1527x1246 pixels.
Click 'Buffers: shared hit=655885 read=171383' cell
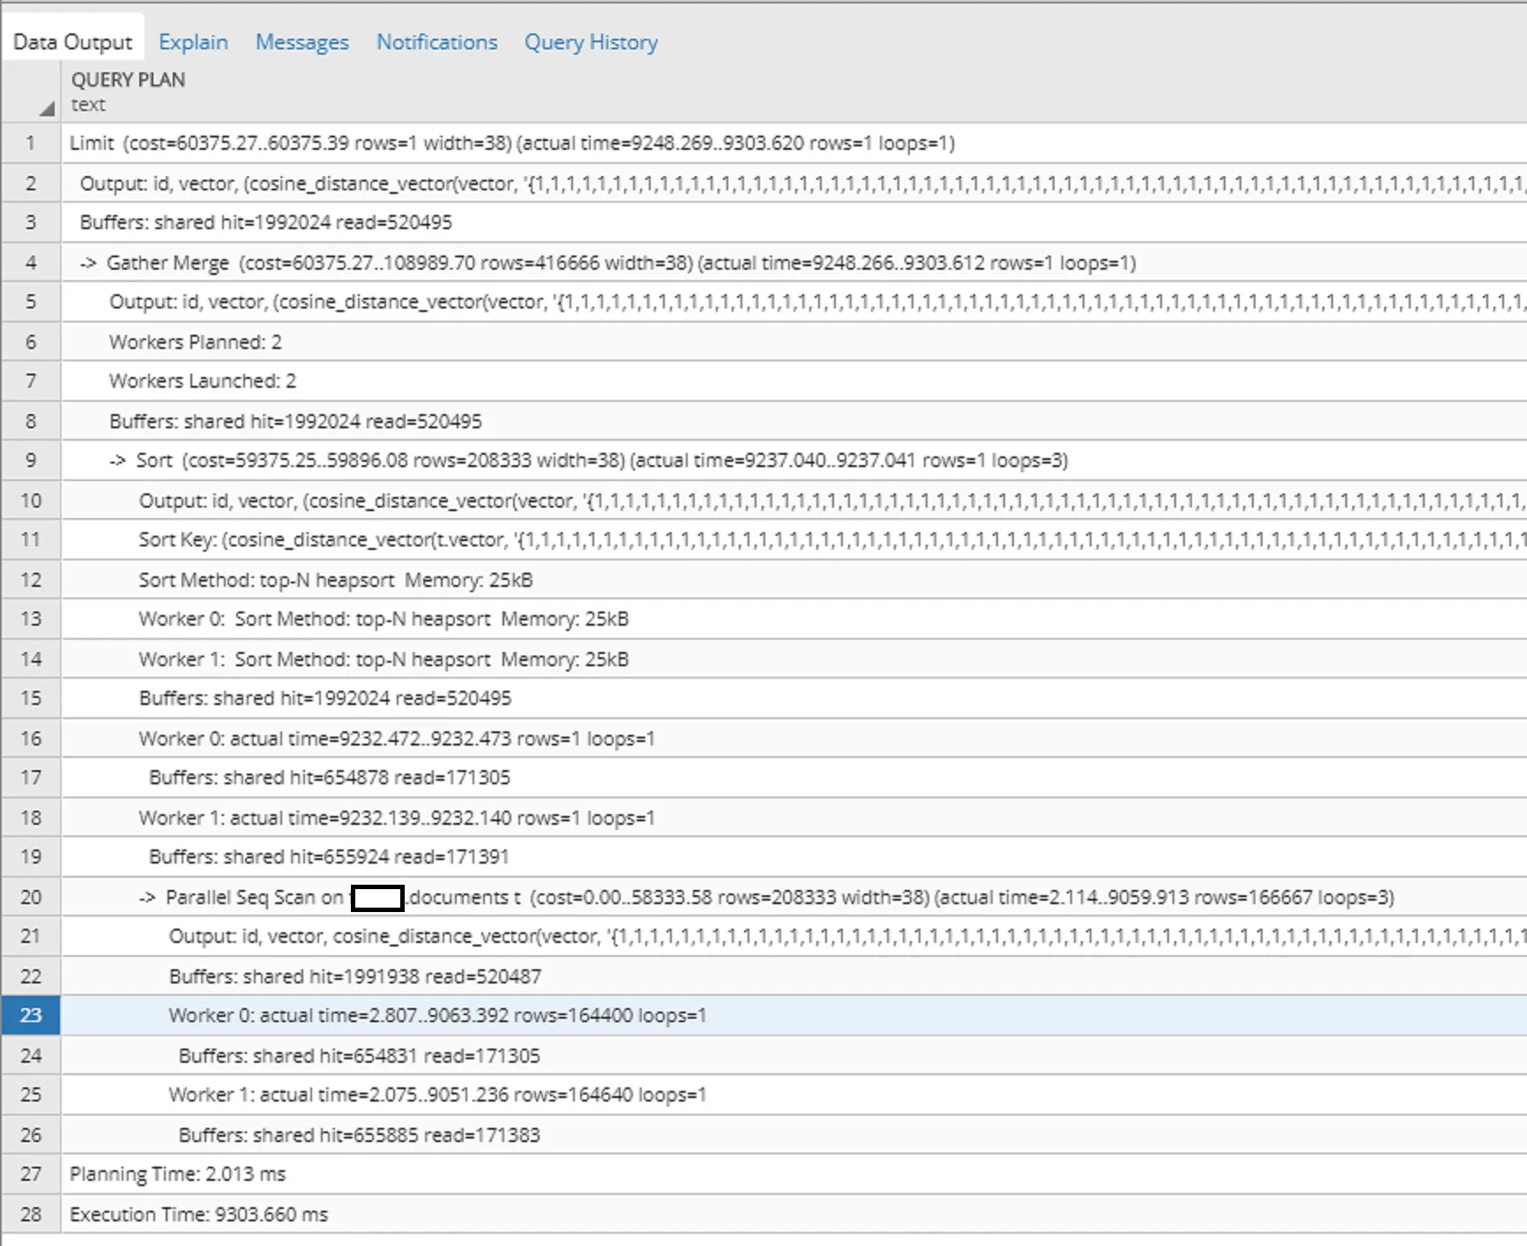360,1135
